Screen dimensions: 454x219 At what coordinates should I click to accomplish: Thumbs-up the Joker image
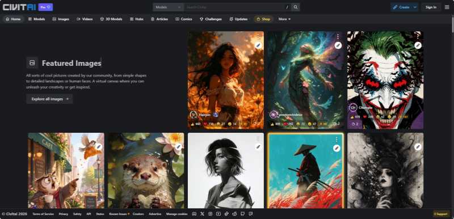pos(355,117)
